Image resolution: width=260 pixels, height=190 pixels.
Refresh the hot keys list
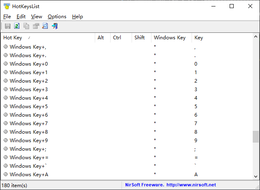[x=17, y=26]
